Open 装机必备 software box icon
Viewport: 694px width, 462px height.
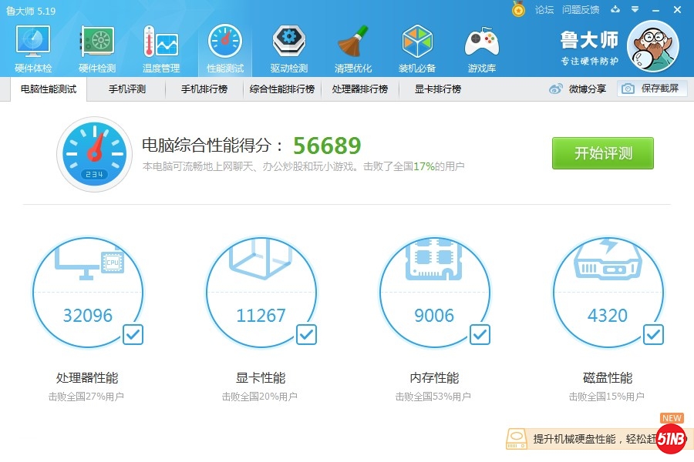(417, 48)
